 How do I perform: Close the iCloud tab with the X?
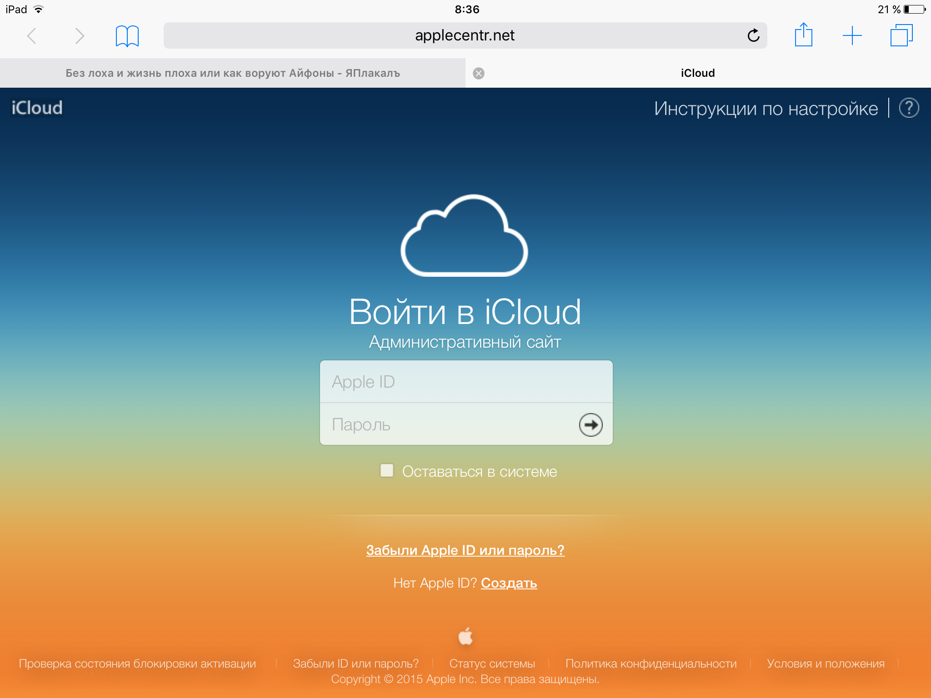(479, 73)
